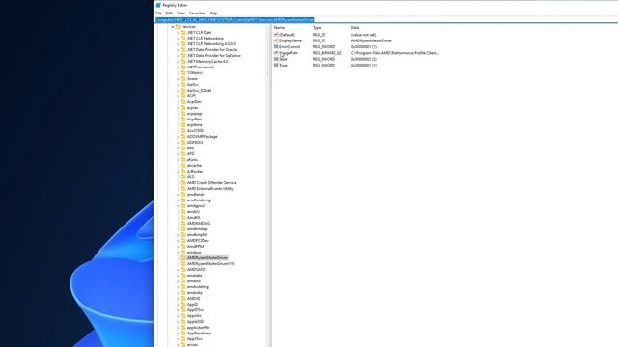Select the AppXSvc key
The width and height of the screenshot is (618, 347).
point(195,338)
